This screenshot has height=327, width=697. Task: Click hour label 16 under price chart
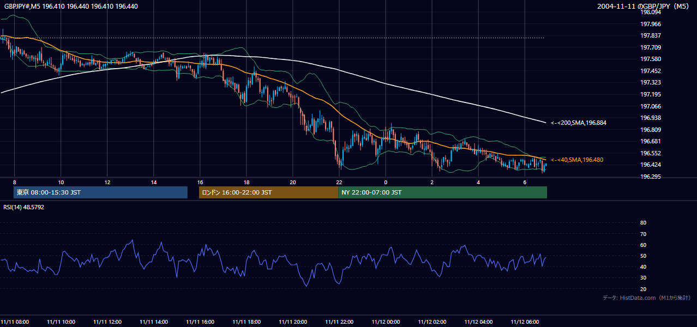click(x=200, y=182)
